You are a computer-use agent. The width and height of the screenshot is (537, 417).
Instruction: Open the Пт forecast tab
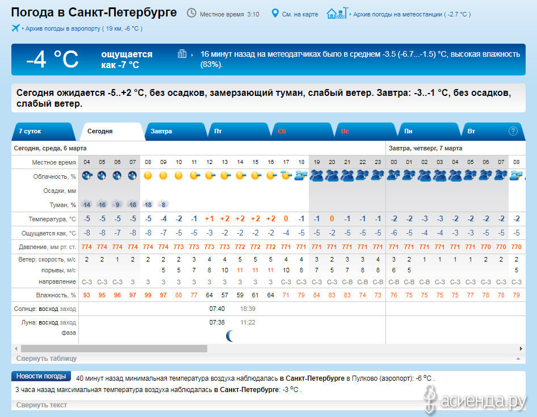[239, 132]
